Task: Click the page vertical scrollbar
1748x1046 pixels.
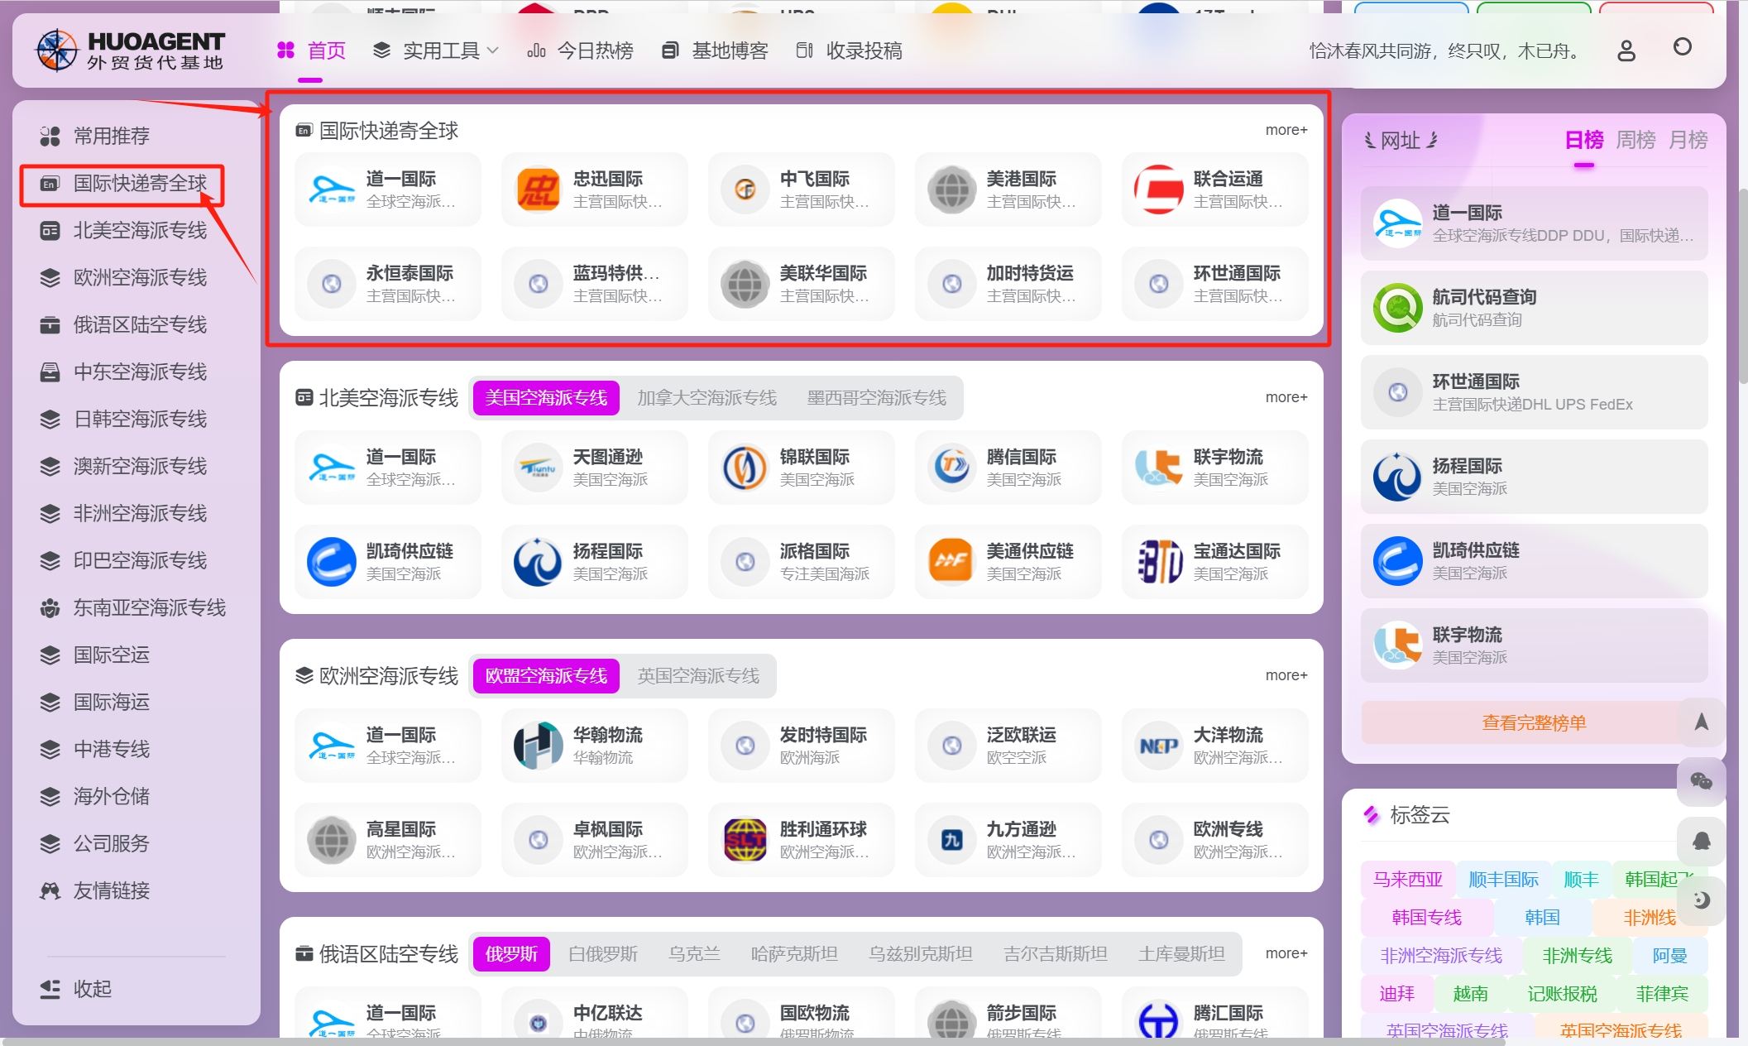Action: pos(1742,285)
